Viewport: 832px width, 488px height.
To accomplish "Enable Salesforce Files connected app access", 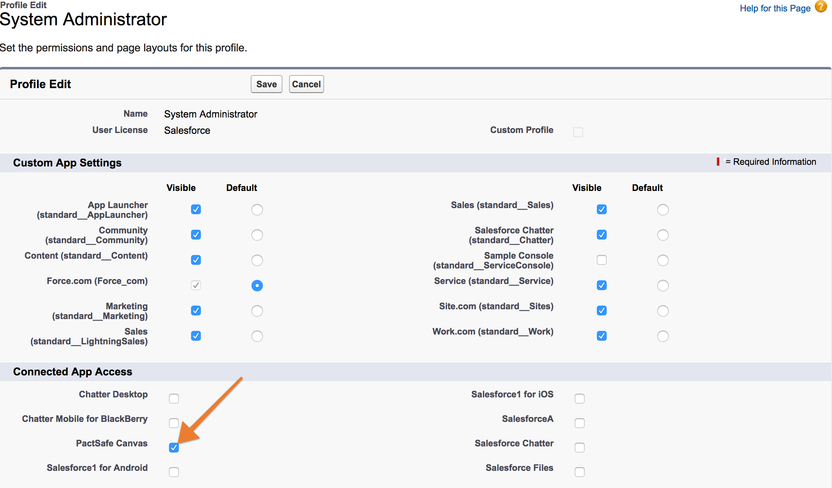I will [580, 472].
